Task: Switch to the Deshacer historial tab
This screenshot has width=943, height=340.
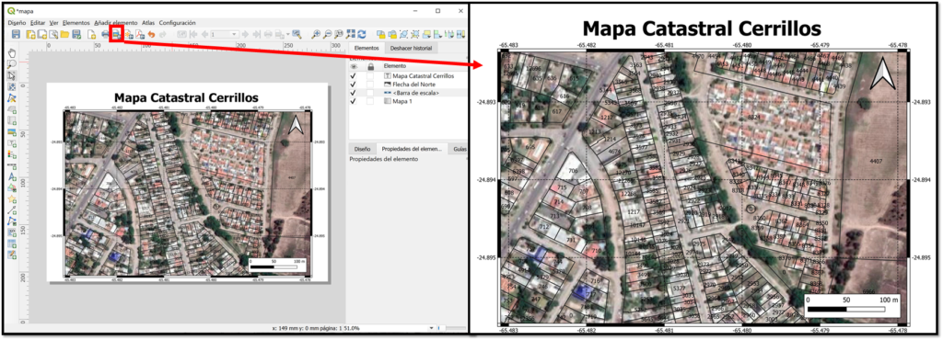Action: coord(412,48)
